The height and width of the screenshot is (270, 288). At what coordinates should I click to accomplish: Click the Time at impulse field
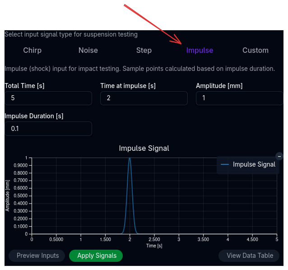(144, 98)
